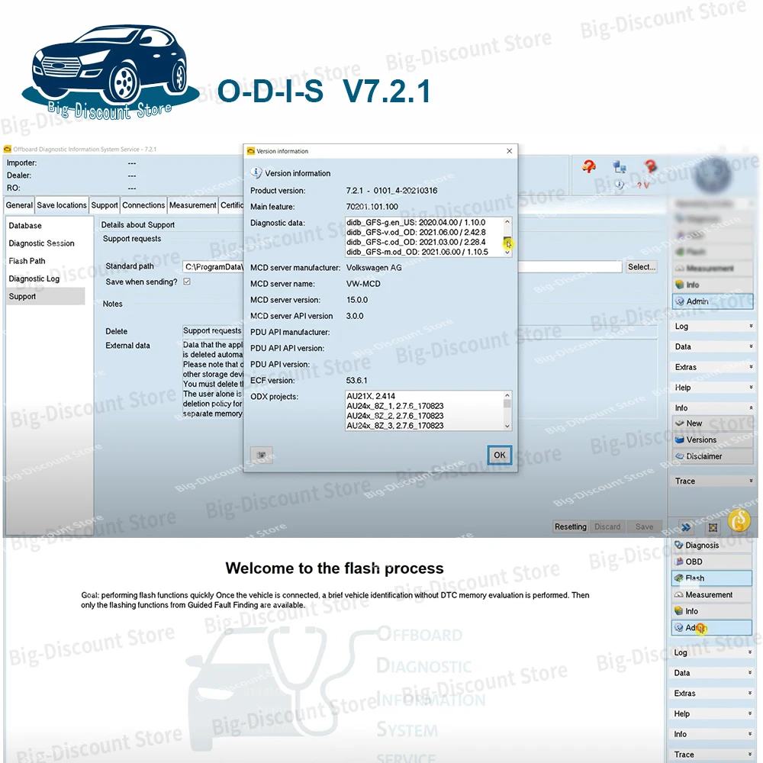Viewport: 763px width, 763px height.
Task: Expand Trace section below Disclaimer
Action: click(713, 481)
